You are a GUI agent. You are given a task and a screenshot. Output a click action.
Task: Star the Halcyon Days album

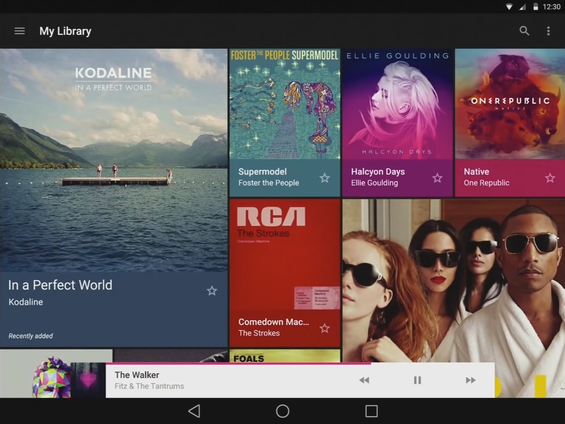coord(437,178)
